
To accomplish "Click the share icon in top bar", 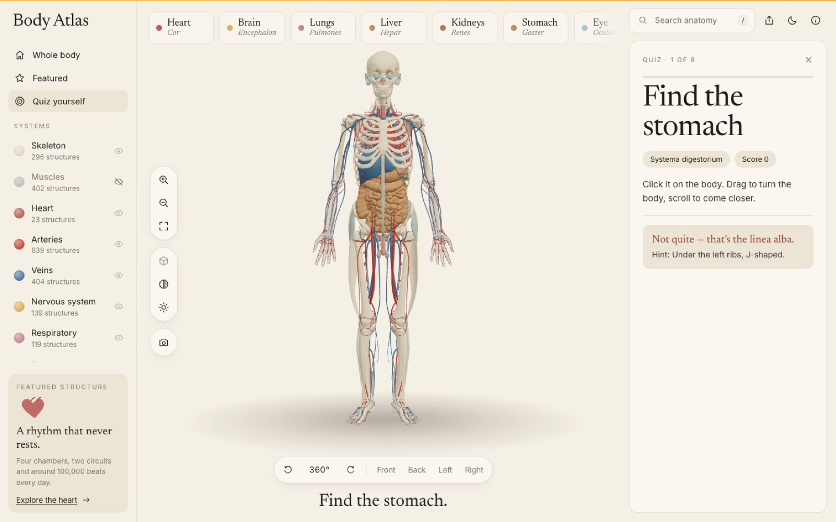I will (769, 20).
